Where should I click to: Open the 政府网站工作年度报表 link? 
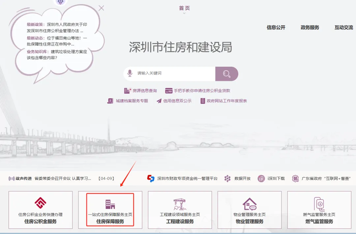(x=227, y=101)
